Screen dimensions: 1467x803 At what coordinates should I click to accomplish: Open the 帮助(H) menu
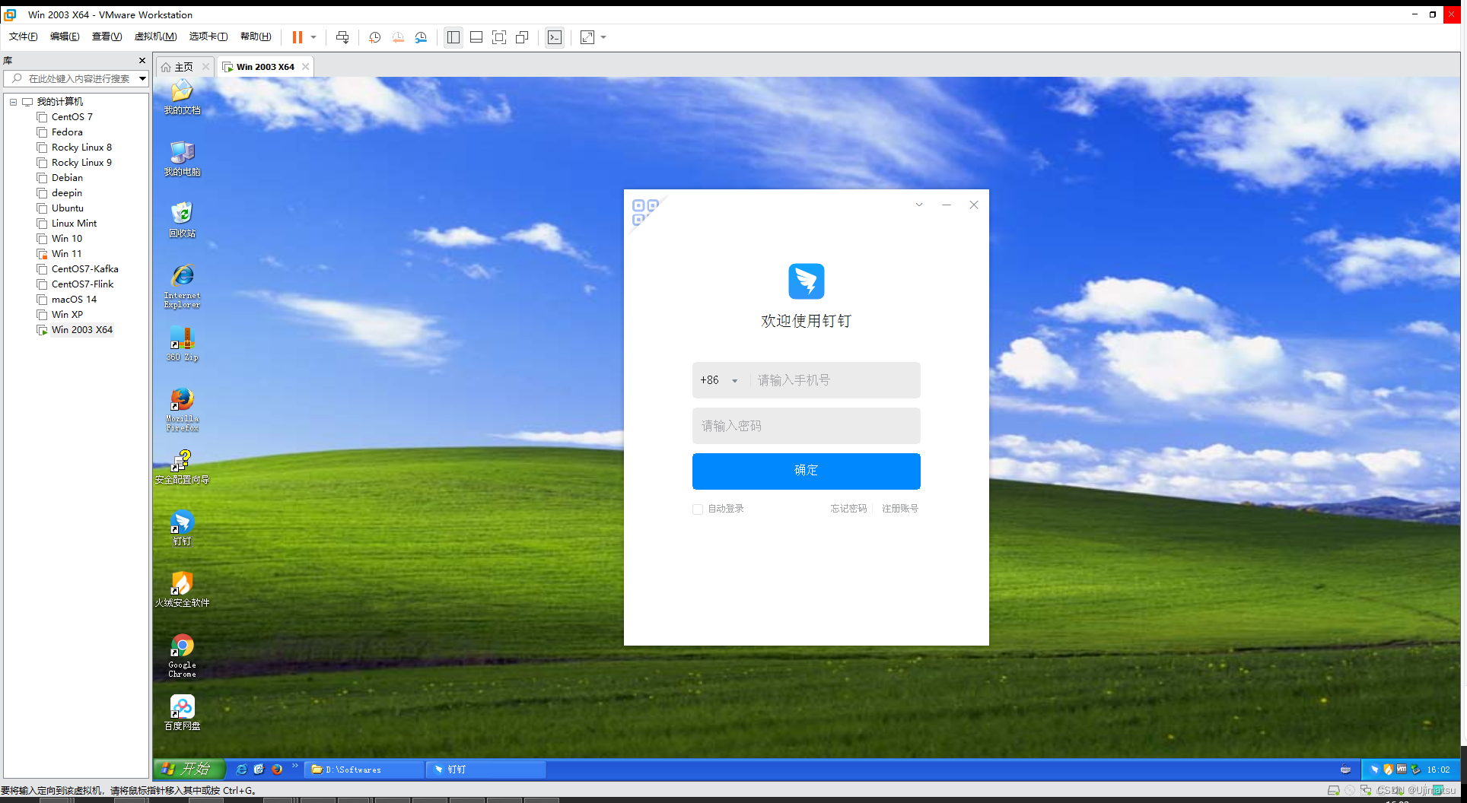point(256,36)
